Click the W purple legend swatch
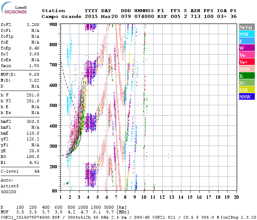Image resolution: width=257 pixels, height=220 pixels. [x=247, y=48]
